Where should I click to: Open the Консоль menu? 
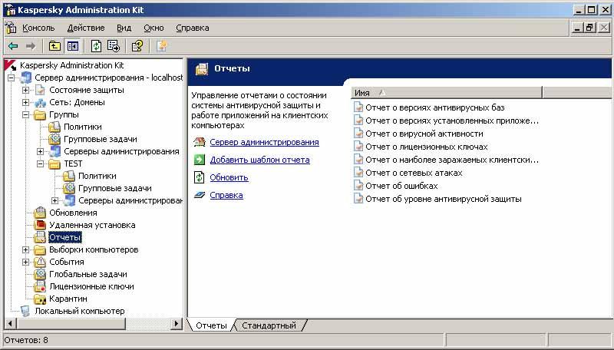tap(38, 28)
